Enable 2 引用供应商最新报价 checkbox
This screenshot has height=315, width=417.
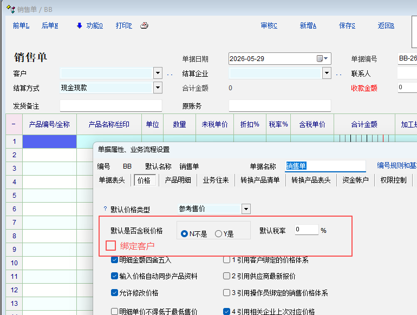(x=226, y=276)
